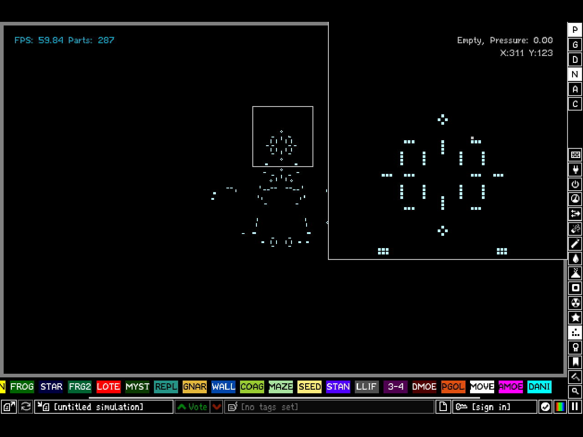Open the Liquids droplet icon
Viewport: 583px width, 437px height.
pos(575,258)
